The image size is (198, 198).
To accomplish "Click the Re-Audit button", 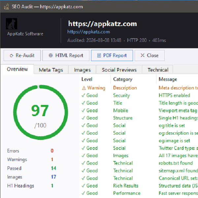I will tap(22, 55).
